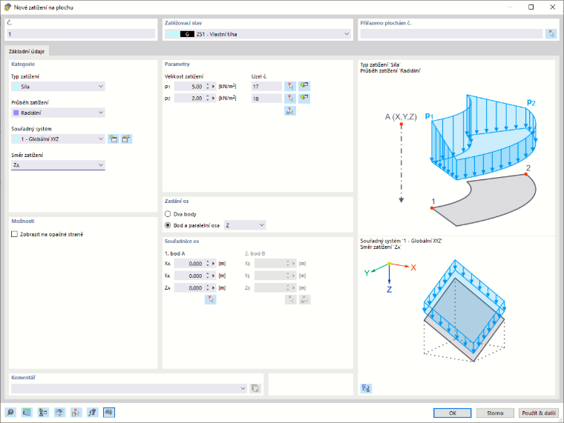Screen dimensions: 564x423
Task: Click node number field showing 18
Action: tap(266, 99)
